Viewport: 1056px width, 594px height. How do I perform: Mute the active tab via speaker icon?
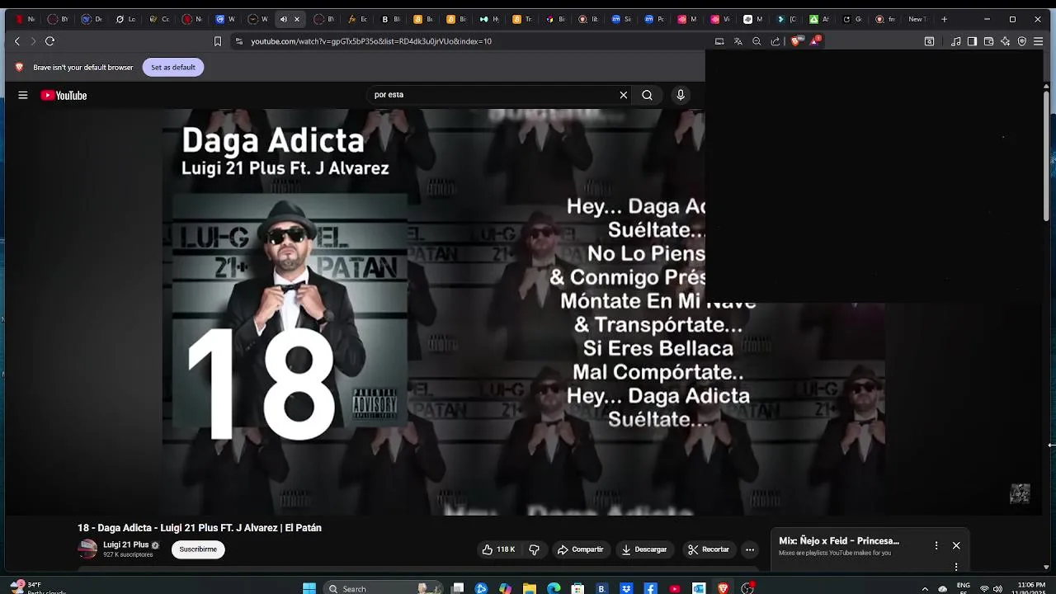(x=284, y=19)
